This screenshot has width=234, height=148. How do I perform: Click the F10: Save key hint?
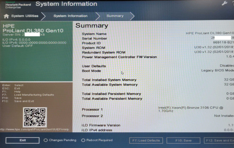(12, 98)
